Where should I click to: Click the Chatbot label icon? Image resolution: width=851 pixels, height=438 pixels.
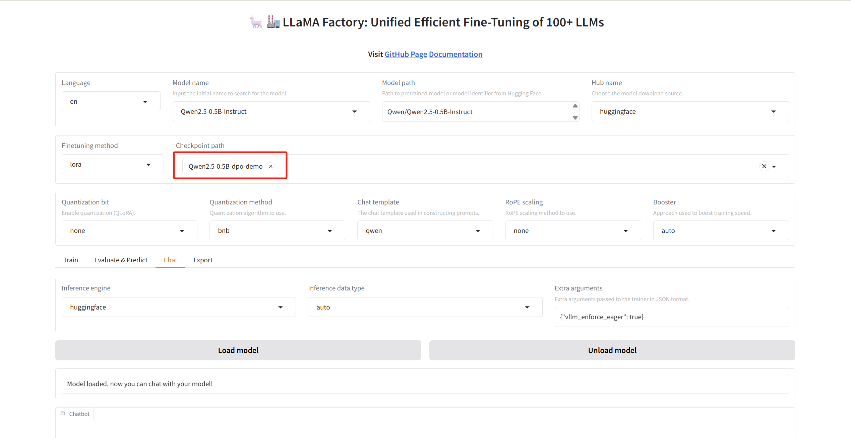(63, 414)
